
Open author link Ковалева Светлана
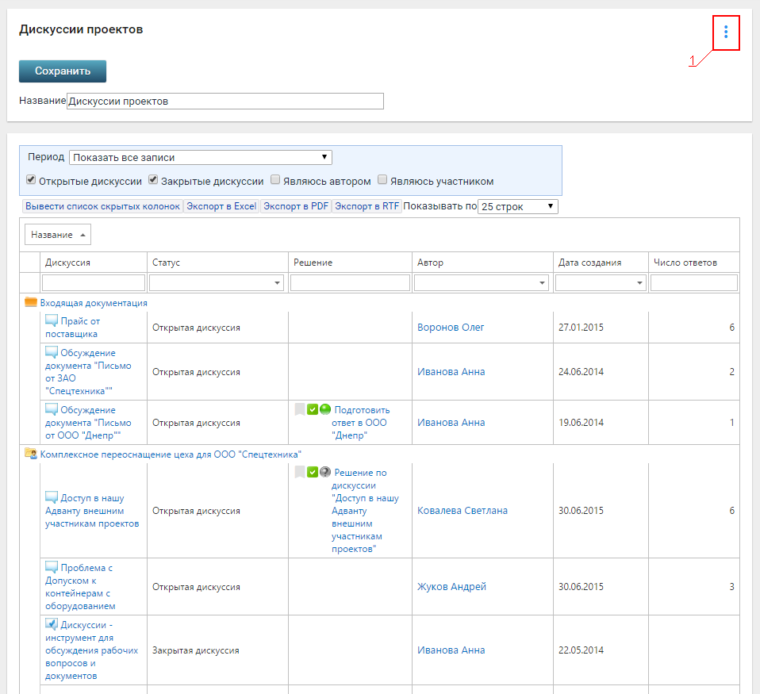pyautogui.click(x=462, y=511)
